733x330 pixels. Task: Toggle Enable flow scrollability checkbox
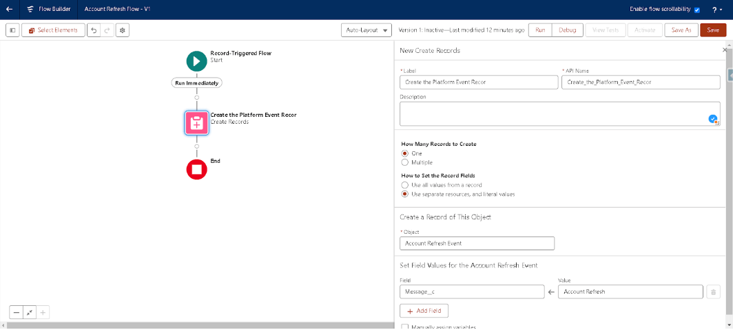coord(697,10)
